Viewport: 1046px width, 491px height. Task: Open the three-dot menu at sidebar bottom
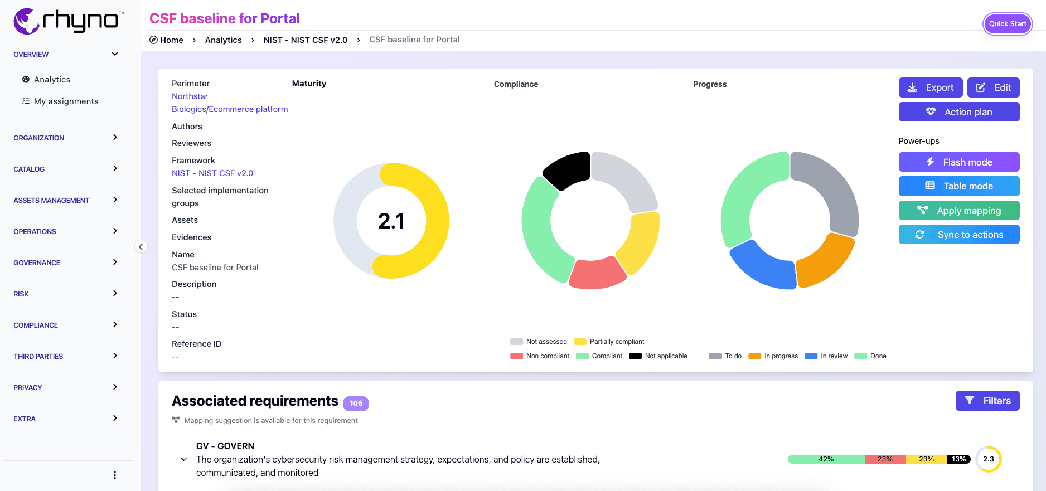(115, 475)
